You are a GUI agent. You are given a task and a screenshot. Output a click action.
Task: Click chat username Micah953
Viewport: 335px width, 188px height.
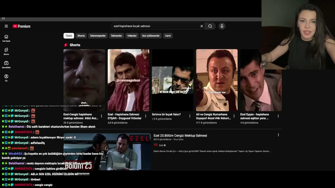click(x=15, y=154)
